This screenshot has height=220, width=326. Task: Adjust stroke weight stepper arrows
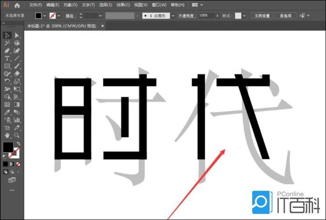tap(81, 16)
